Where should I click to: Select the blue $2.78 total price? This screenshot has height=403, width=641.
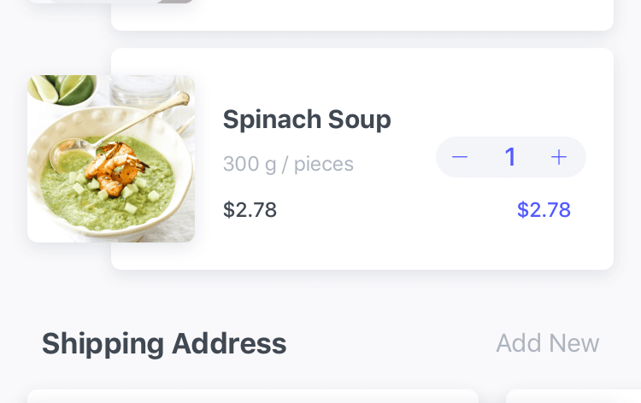(544, 209)
